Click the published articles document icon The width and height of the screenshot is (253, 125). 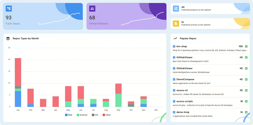(x=176, y=24)
